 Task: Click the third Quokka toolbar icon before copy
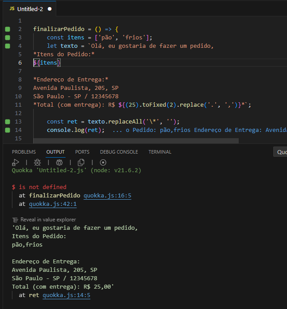point(59,162)
